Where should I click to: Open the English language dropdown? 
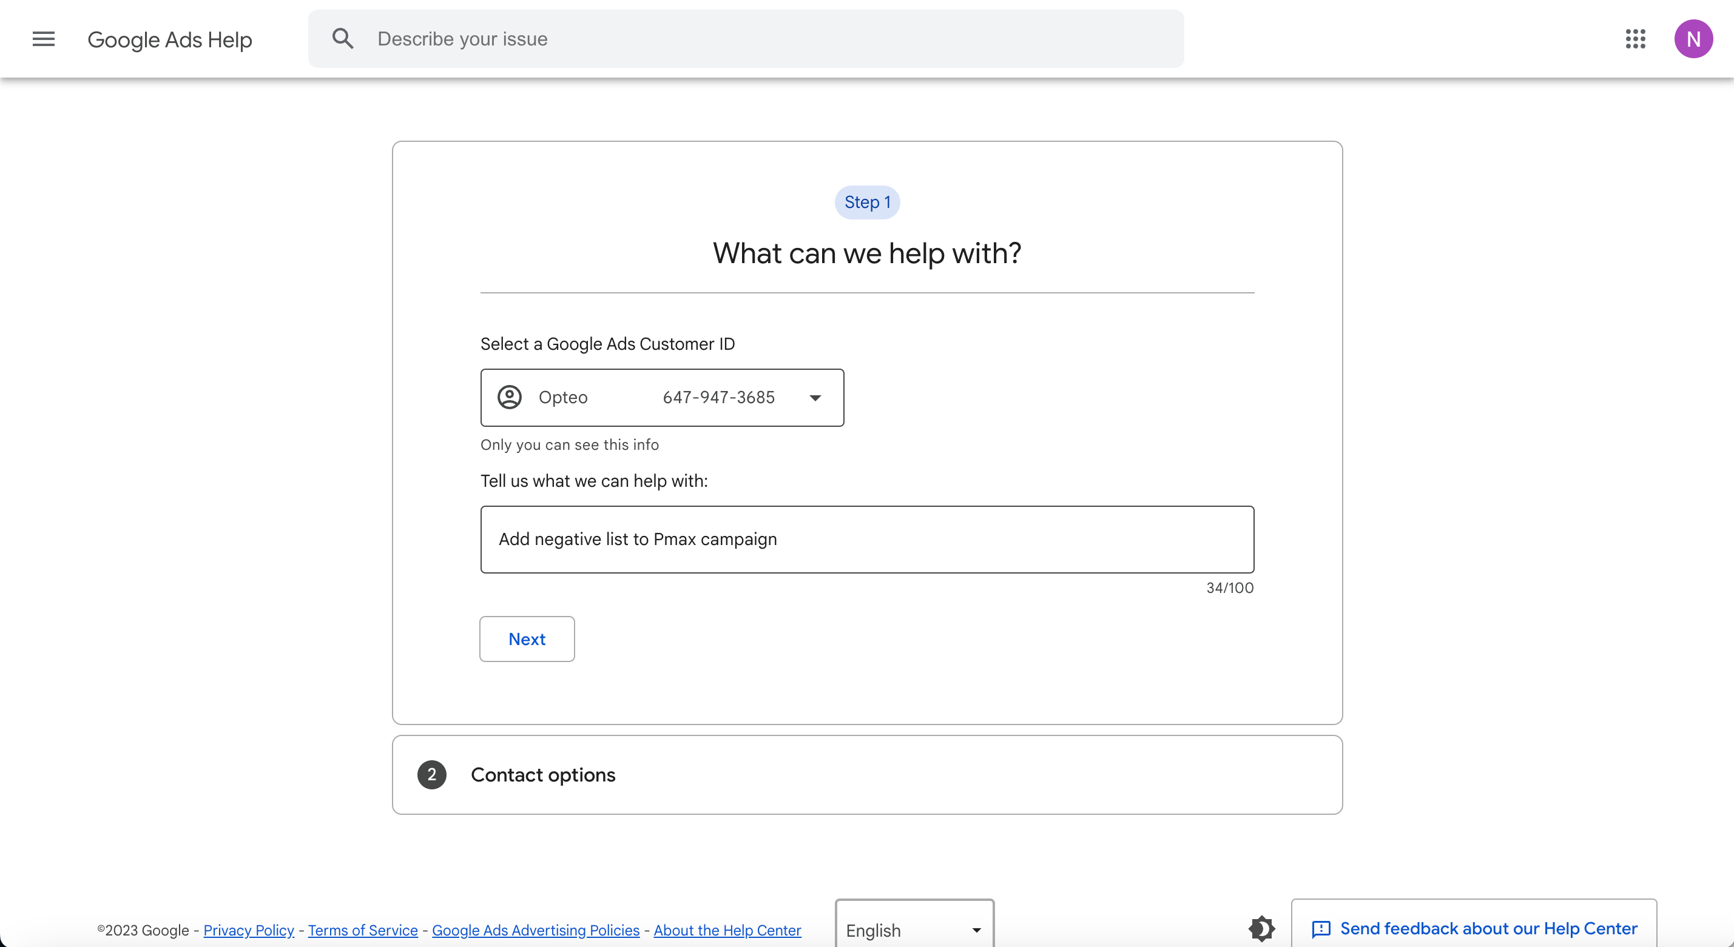pyautogui.click(x=914, y=930)
